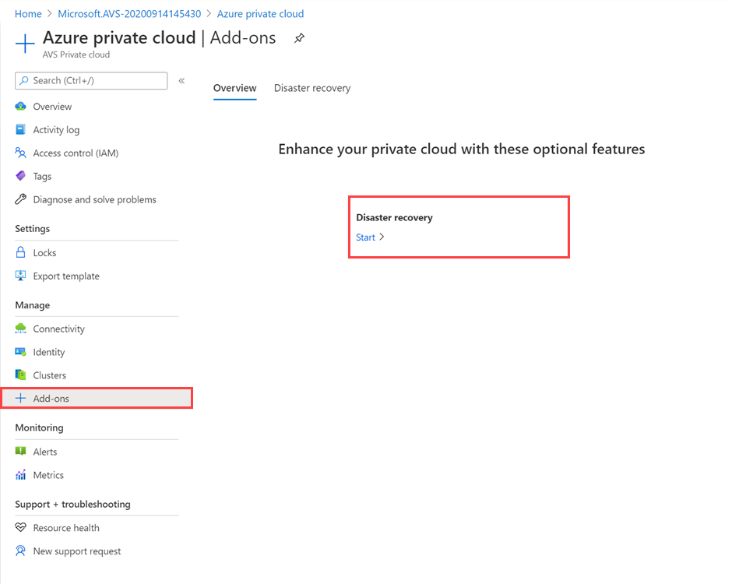
Task: Open Microsoft.AVS-20200914145430 breadcrumb link
Action: point(129,14)
